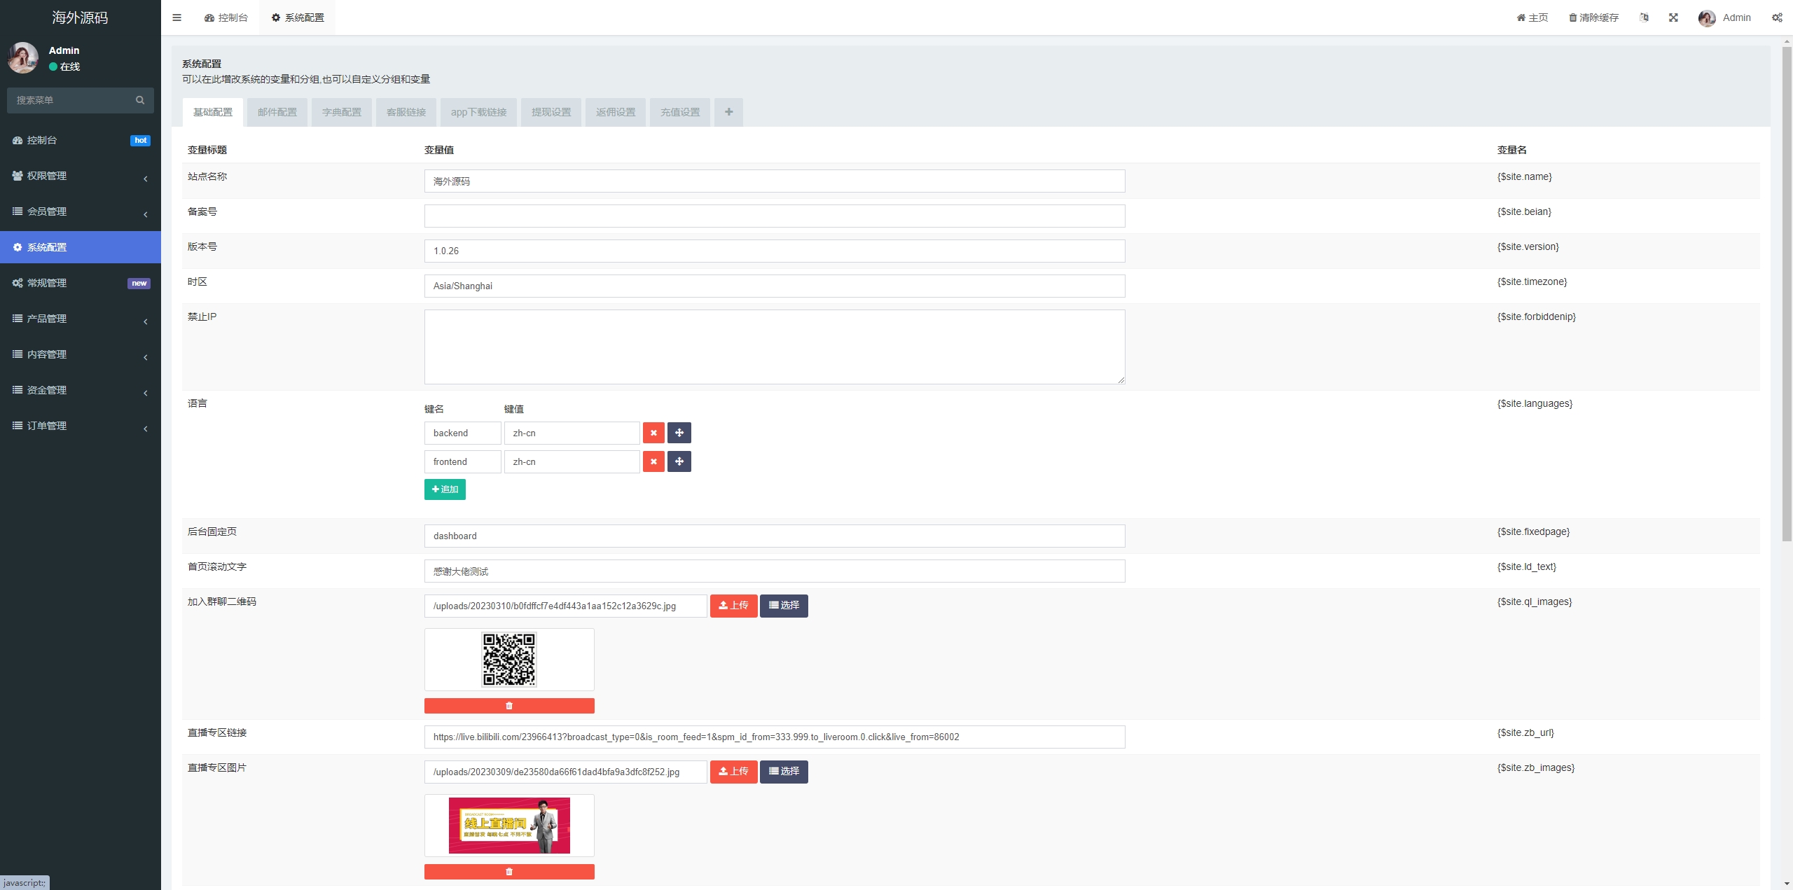Remove the backend language row
Screen dimensions: 1793x890
653,433
